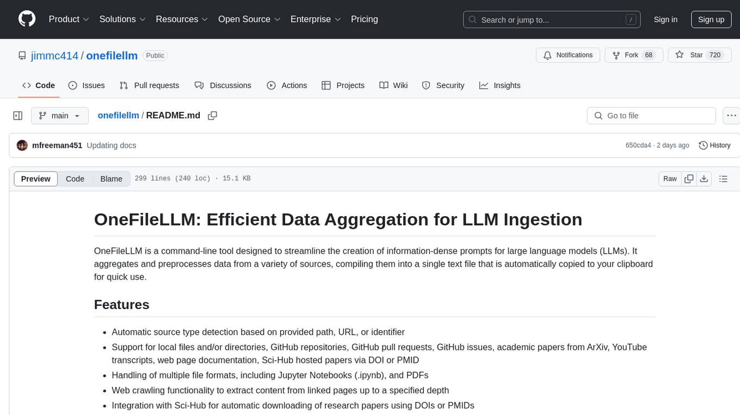Go to onefilellm root in breadcrumb
740x415 pixels.
click(x=118, y=115)
